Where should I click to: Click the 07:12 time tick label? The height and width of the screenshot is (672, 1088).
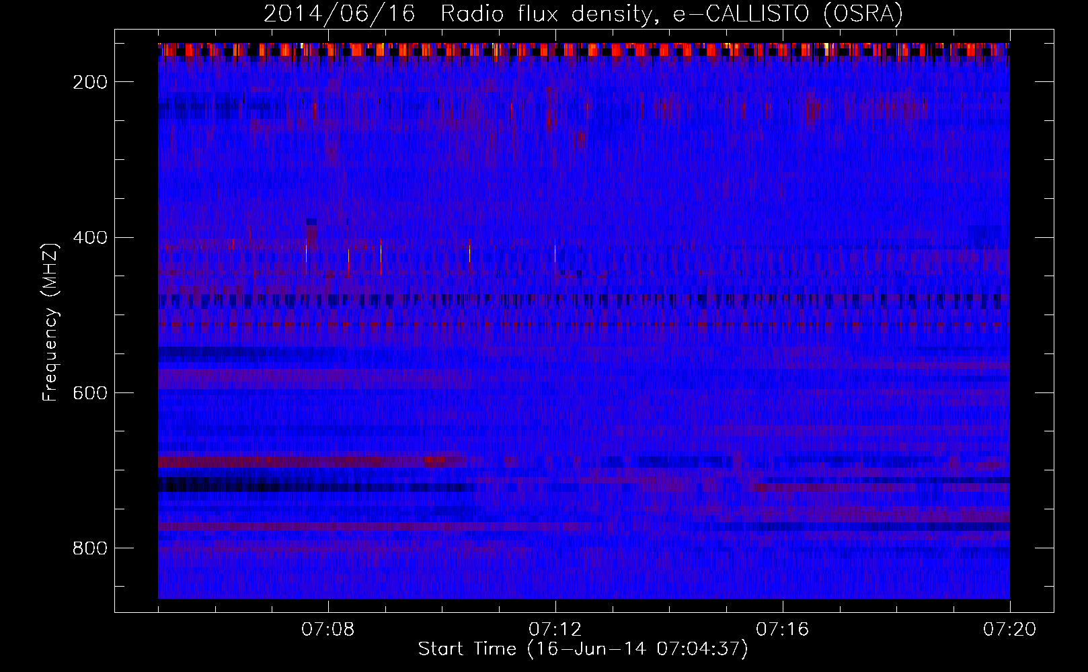(x=555, y=630)
